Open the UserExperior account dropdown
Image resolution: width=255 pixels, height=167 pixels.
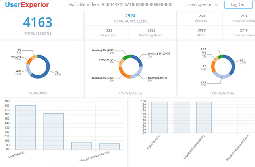(202, 4)
